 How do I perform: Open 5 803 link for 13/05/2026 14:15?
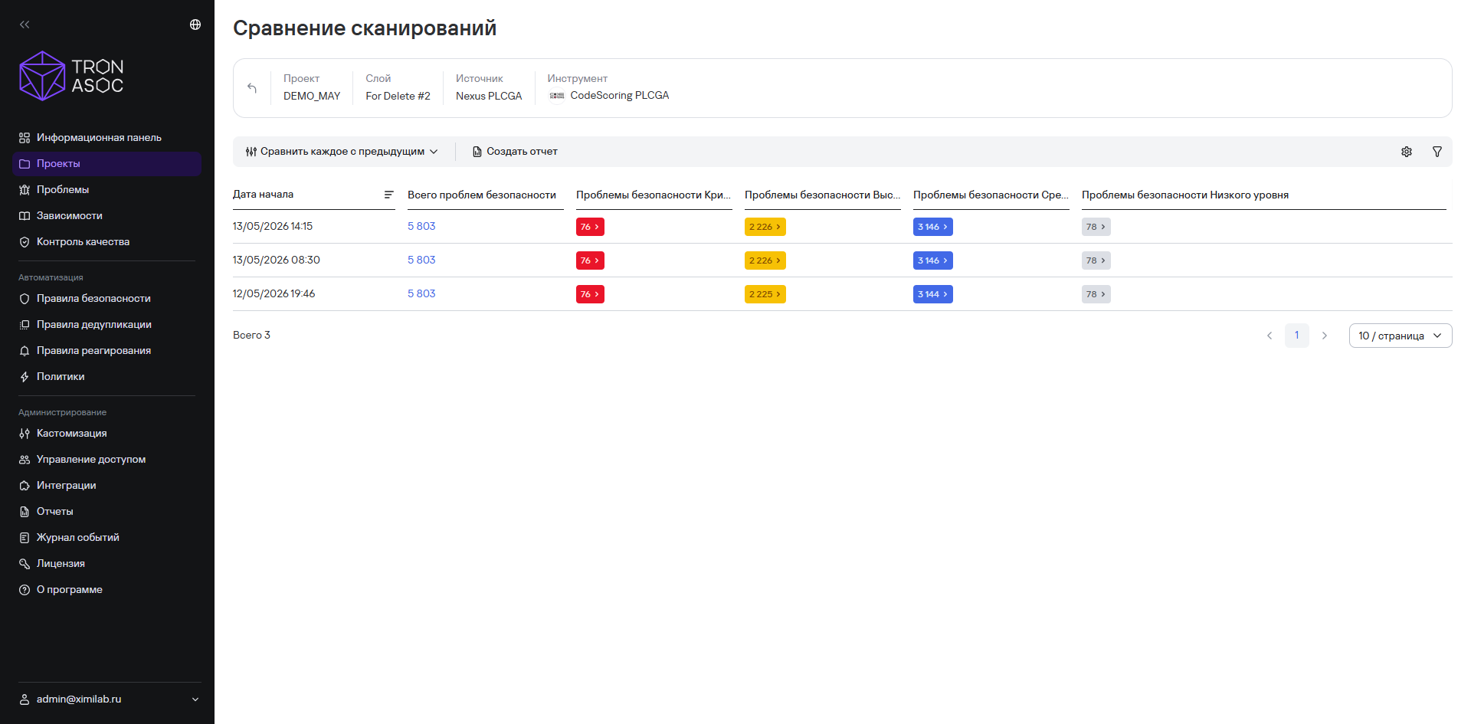(421, 227)
